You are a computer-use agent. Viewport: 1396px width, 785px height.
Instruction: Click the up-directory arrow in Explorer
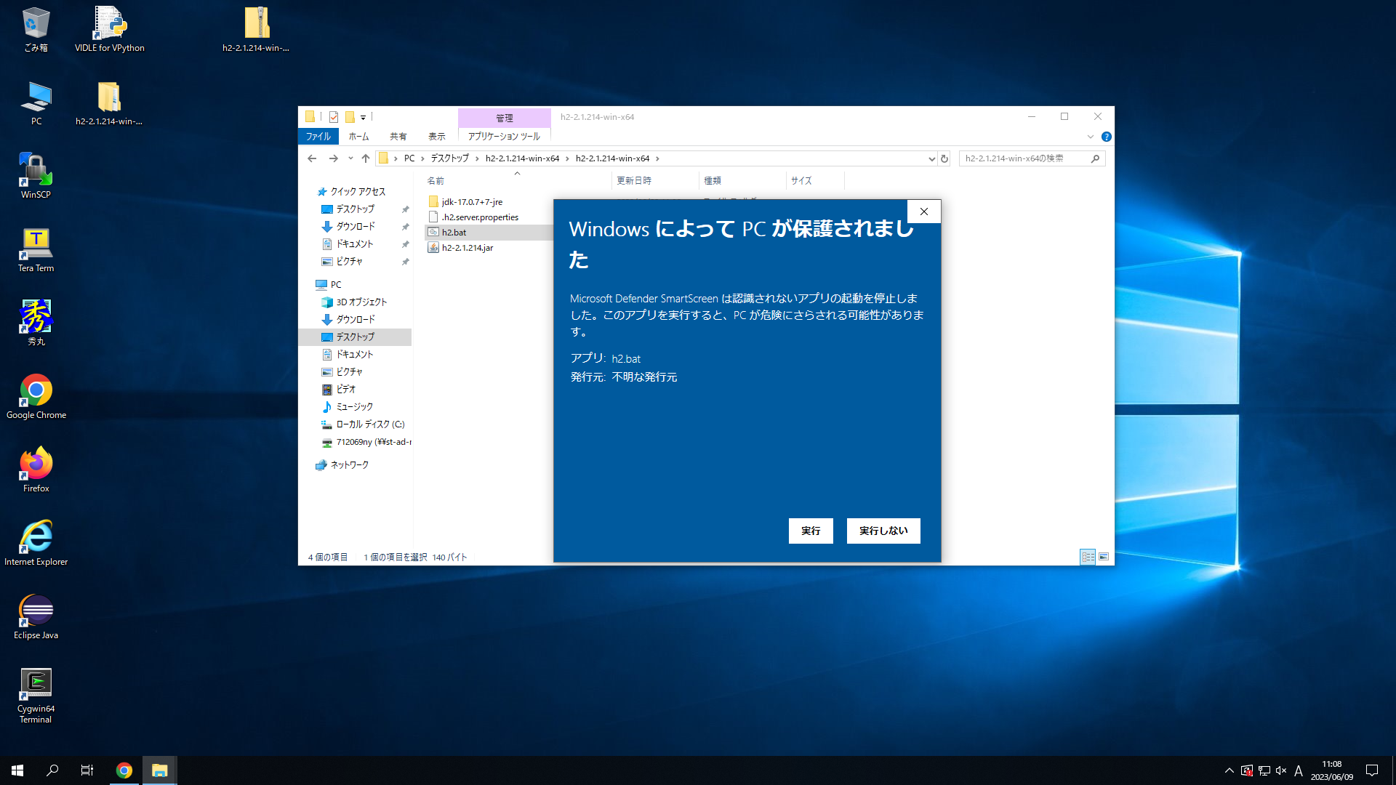coord(366,158)
